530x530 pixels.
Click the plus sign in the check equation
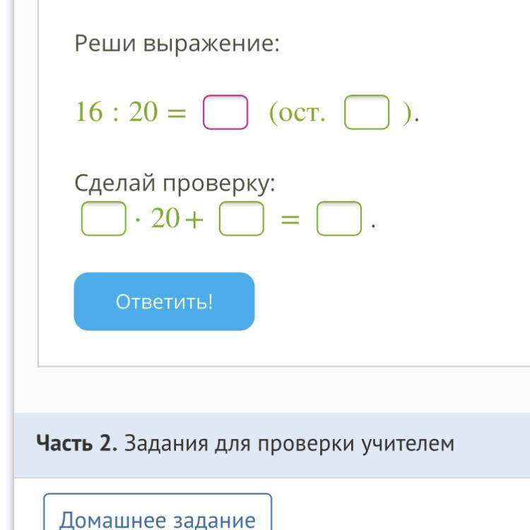(194, 220)
